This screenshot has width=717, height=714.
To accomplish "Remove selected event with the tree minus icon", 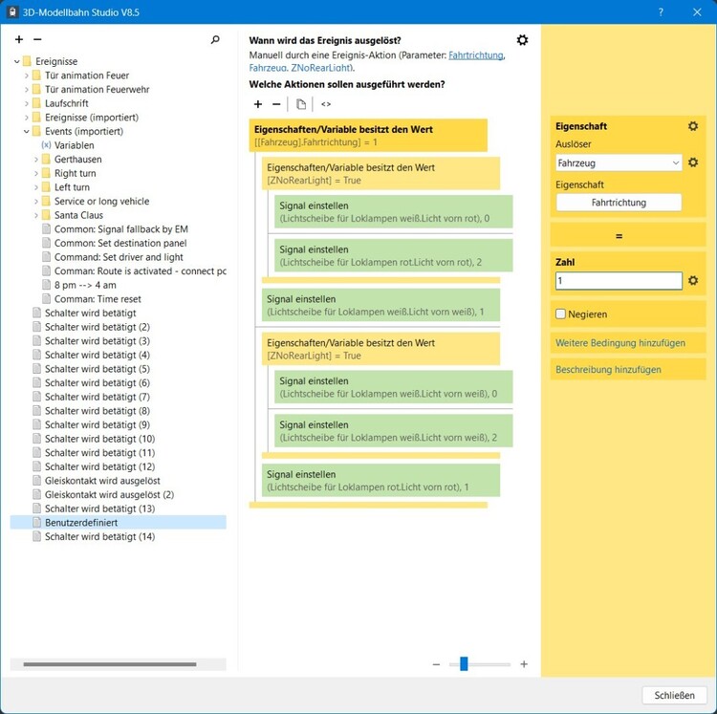I will click(37, 40).
